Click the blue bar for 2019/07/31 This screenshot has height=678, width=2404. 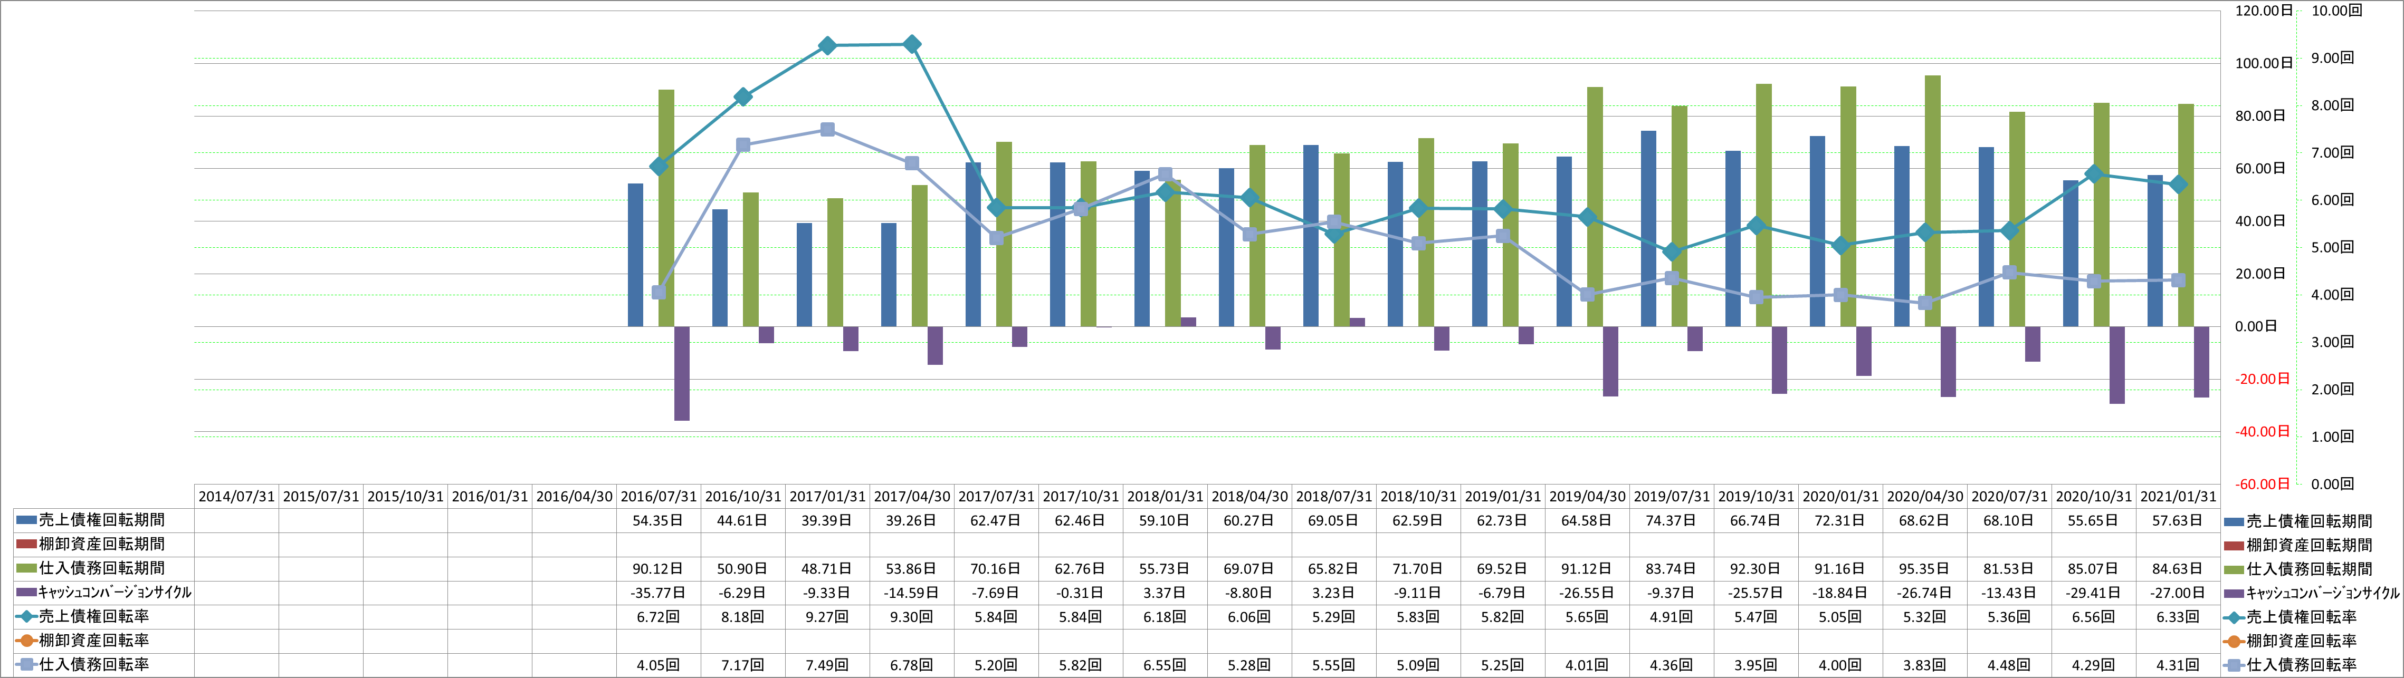(x=1648, y=228)
